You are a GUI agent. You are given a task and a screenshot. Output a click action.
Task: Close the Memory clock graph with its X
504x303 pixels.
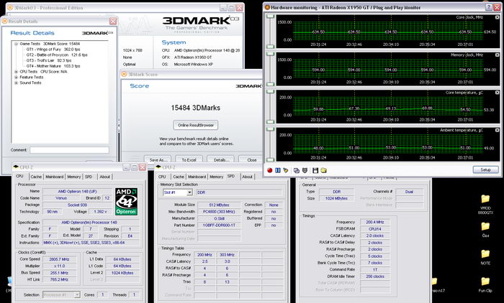(x=498, y=55)
